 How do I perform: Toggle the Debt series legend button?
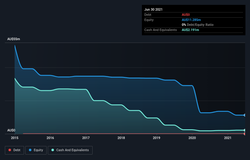click(14, 150)
